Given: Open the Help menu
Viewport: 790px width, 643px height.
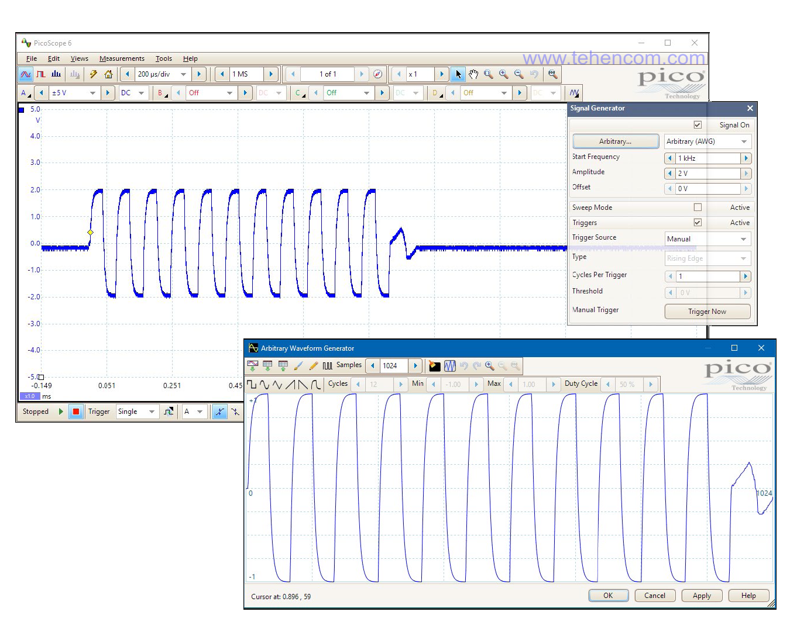Looking at the screenshot, I should 190,58.
